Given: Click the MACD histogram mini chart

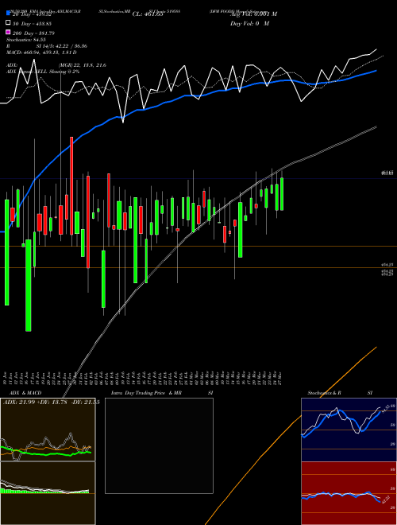Looking at the screenshot, I should point(48,493).
